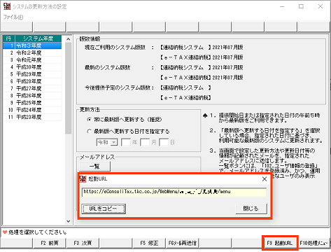331x252 pixels.
Task: Select row 7 平成27年度
Action: pyautogui.click(x=32, y=88)
